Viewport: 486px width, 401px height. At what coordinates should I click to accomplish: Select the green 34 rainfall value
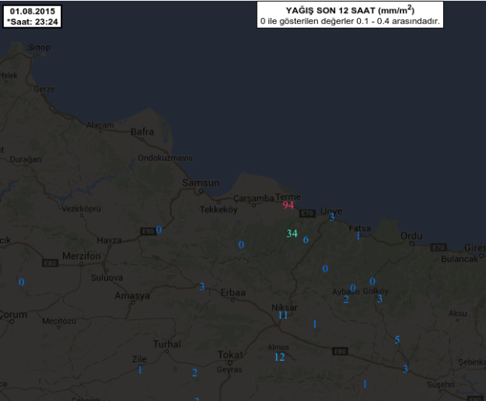(292, 233)
